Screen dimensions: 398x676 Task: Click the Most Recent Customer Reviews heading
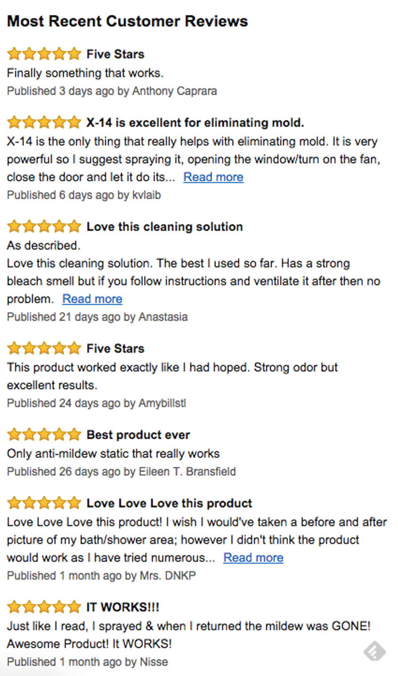point(127,21)
